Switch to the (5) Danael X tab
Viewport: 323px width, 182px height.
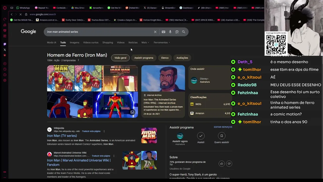coord(150,8)
